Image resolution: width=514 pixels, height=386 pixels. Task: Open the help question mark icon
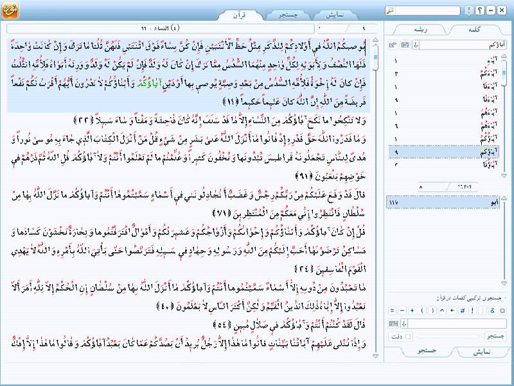pyautogui.click(x=479, y=10)
